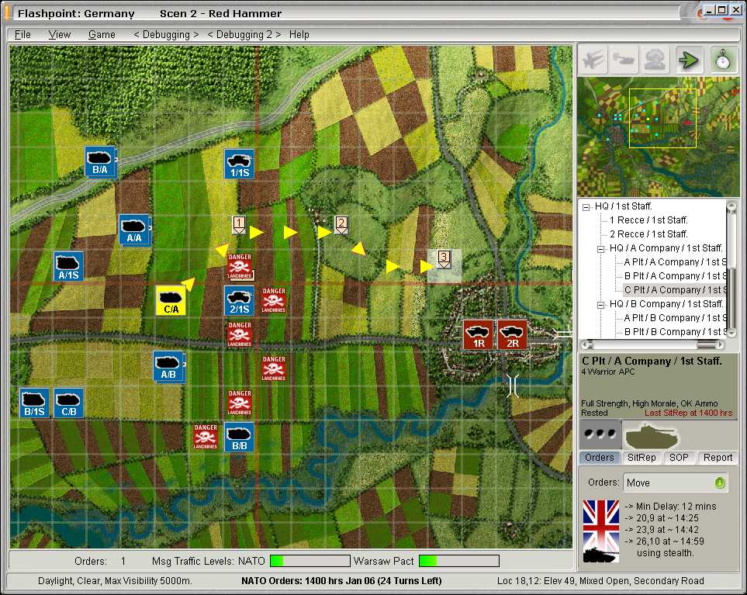
Task: Click the overview minimap thumbnail
Action: pos(658,137)
